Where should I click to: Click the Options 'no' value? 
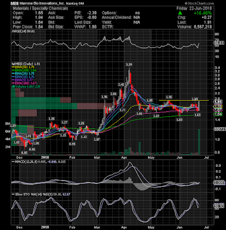point(137,13)
